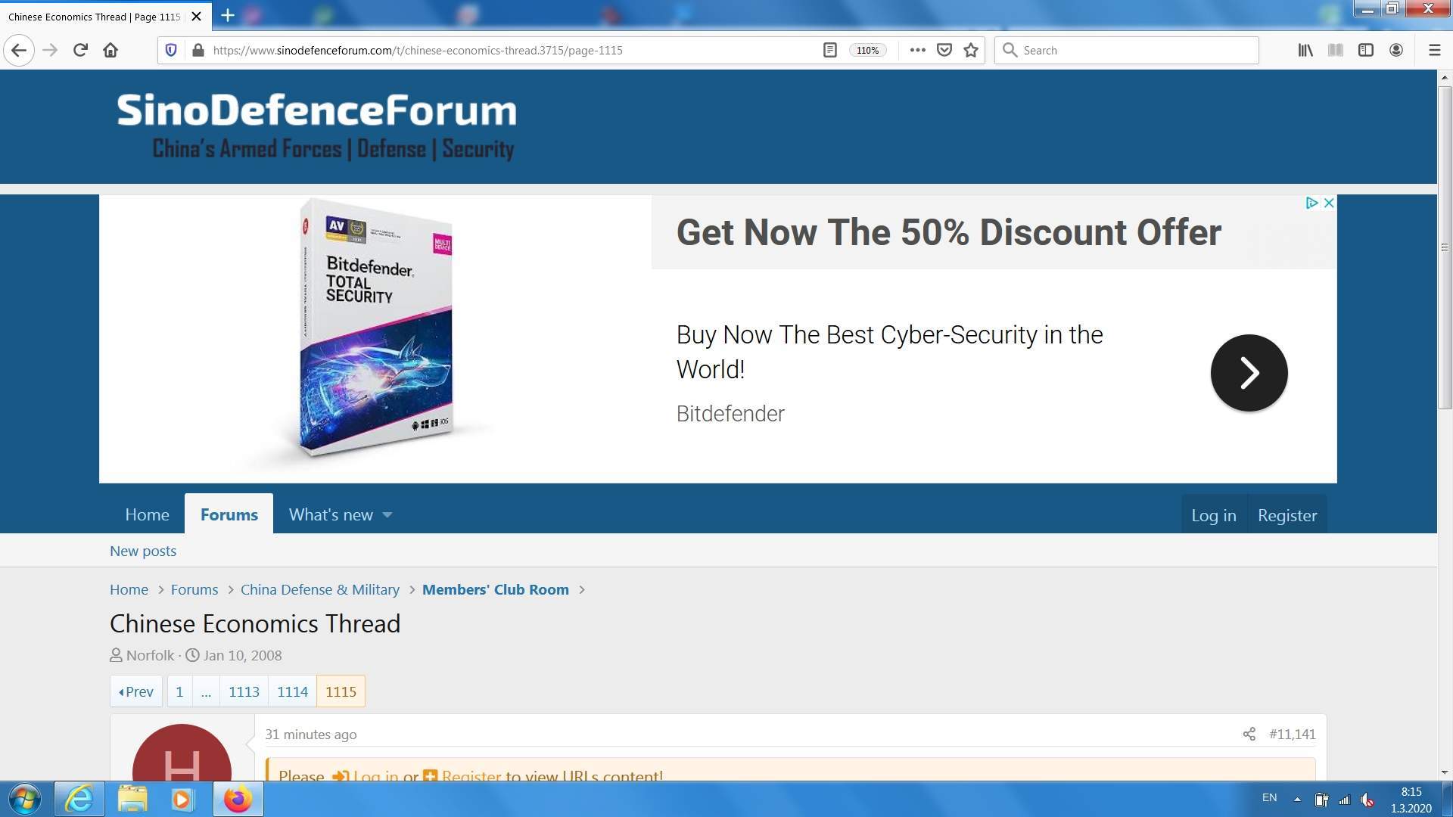Open the Firefox account icon
Image resolution: width=1453 pixels, height=817 pixels.
pos(1396,50)
